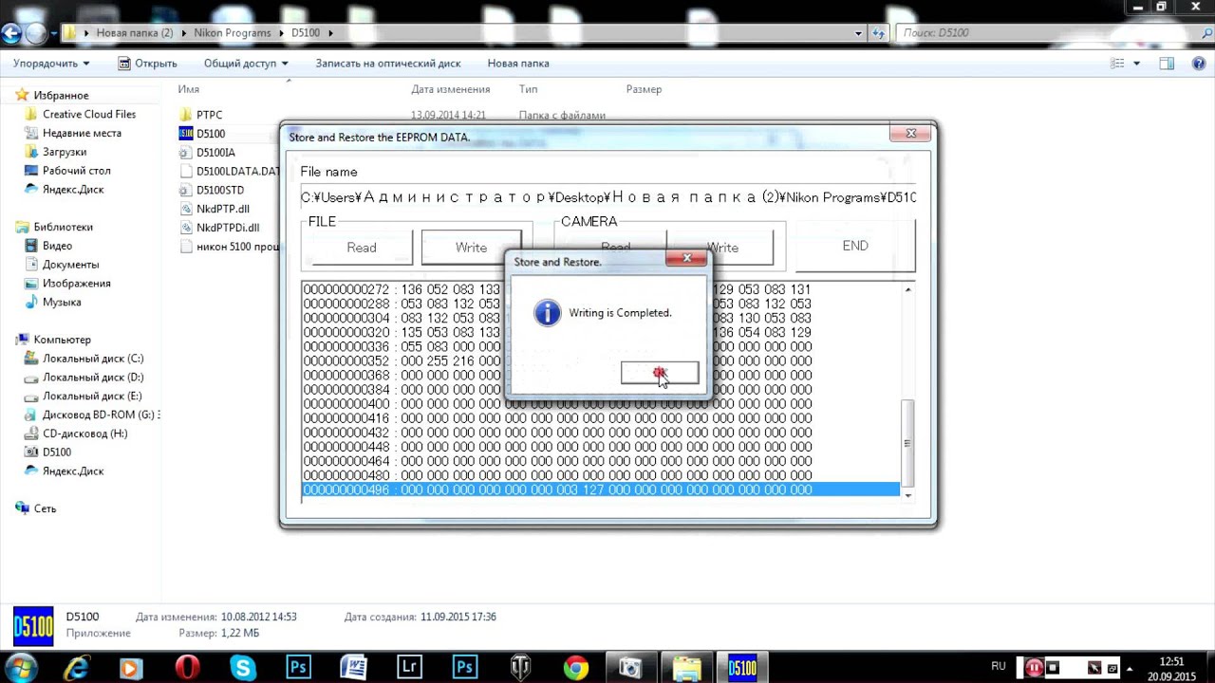
Task: Click the END button in EEPROM window
Action: 855,246
